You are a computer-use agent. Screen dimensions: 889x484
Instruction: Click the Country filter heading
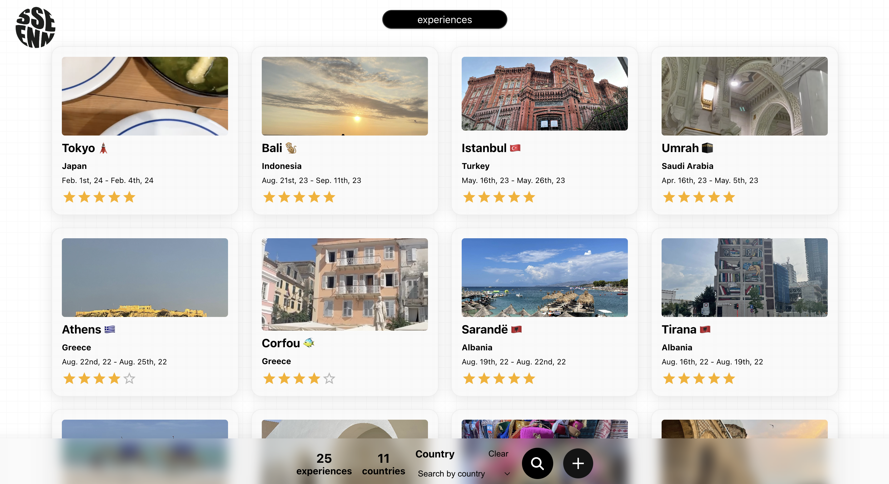pos(435,454)
